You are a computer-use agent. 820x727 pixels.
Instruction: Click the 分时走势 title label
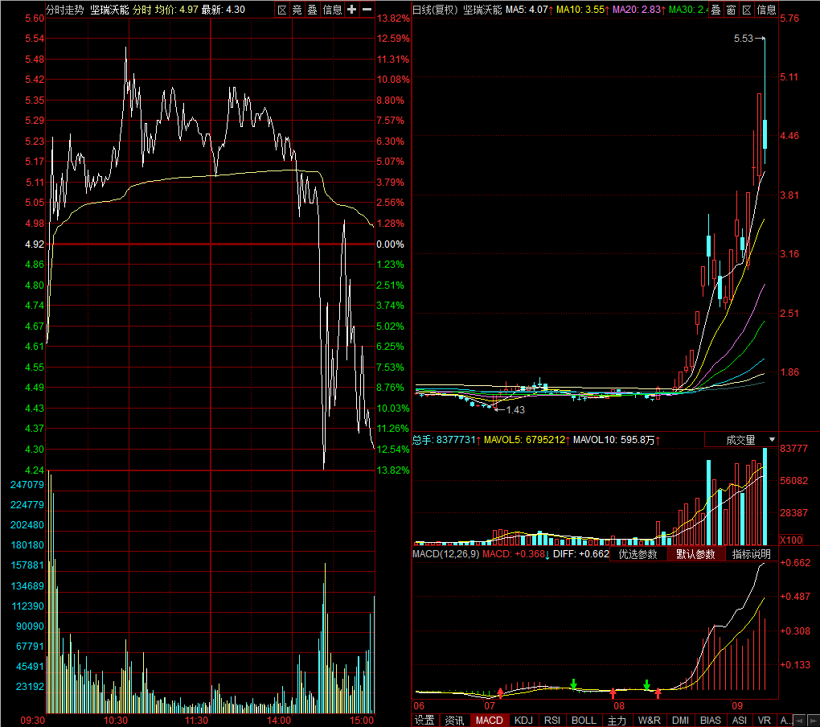(x=65, y=10)
